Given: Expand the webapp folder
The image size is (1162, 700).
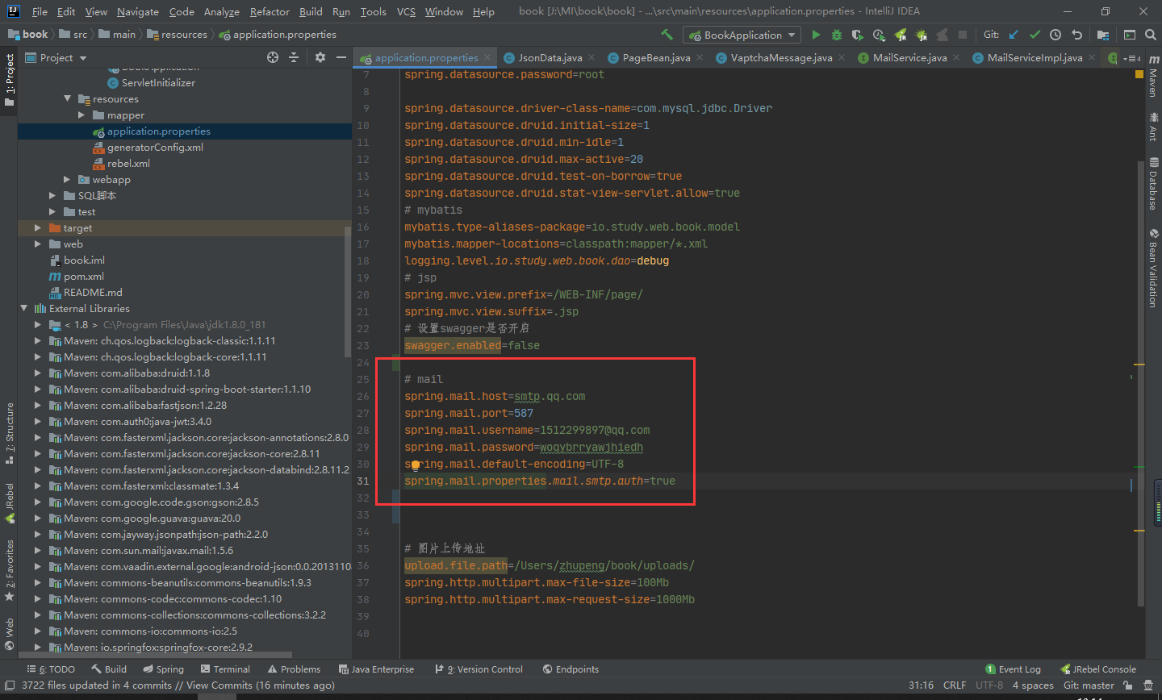Looking at the screenshot, I should click(68, 179).
